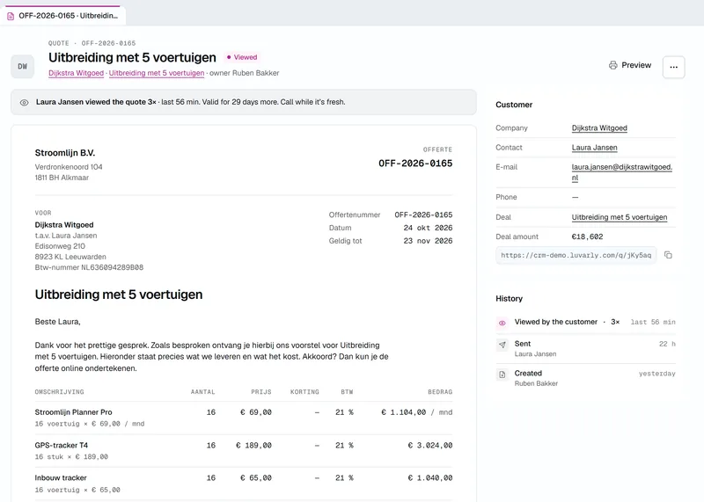Click the amount € 1.040,00
The width and height of the screenshot is (704, 502).
click(430, 478)
